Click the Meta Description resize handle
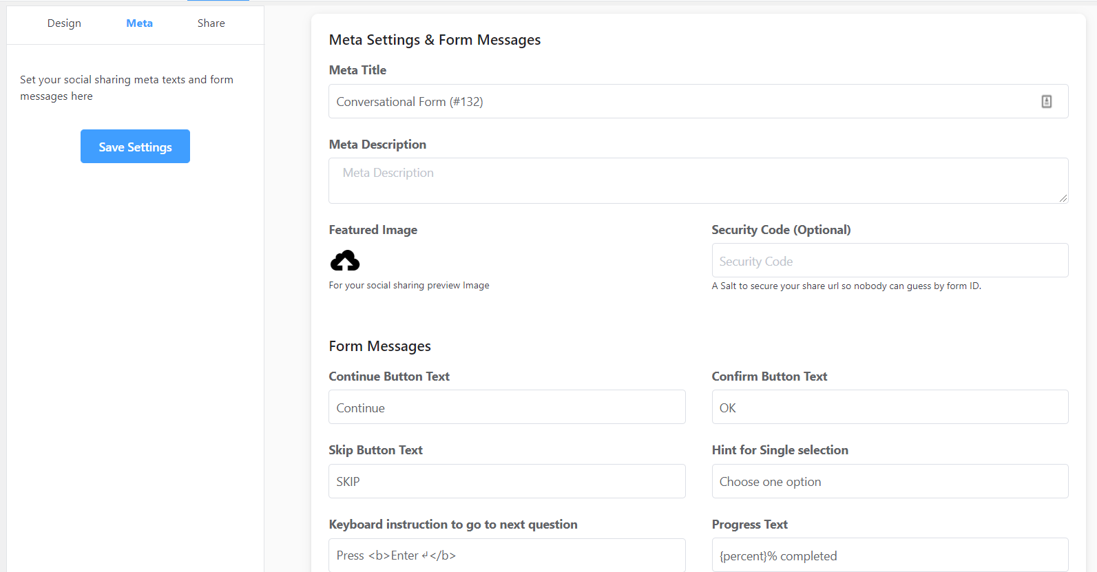 [x=1063, y=198]
